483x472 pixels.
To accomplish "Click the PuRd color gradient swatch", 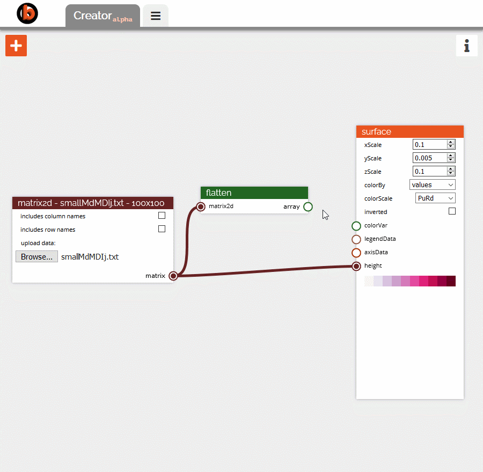I will [x=409, y=281].
